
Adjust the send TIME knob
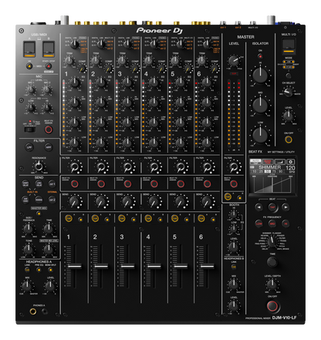click(x=49, y=228)
